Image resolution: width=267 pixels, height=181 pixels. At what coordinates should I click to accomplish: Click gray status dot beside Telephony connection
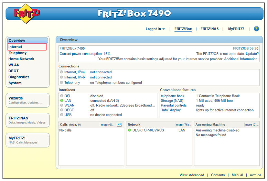pos(61,83)
